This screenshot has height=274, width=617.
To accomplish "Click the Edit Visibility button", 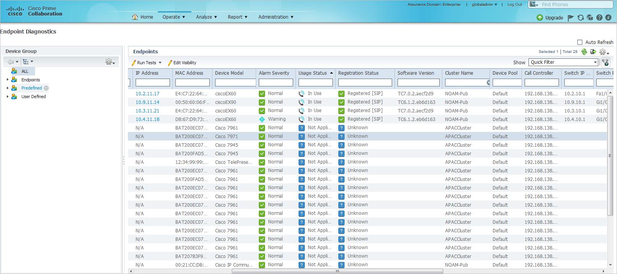I will click(x=182, y=63).
